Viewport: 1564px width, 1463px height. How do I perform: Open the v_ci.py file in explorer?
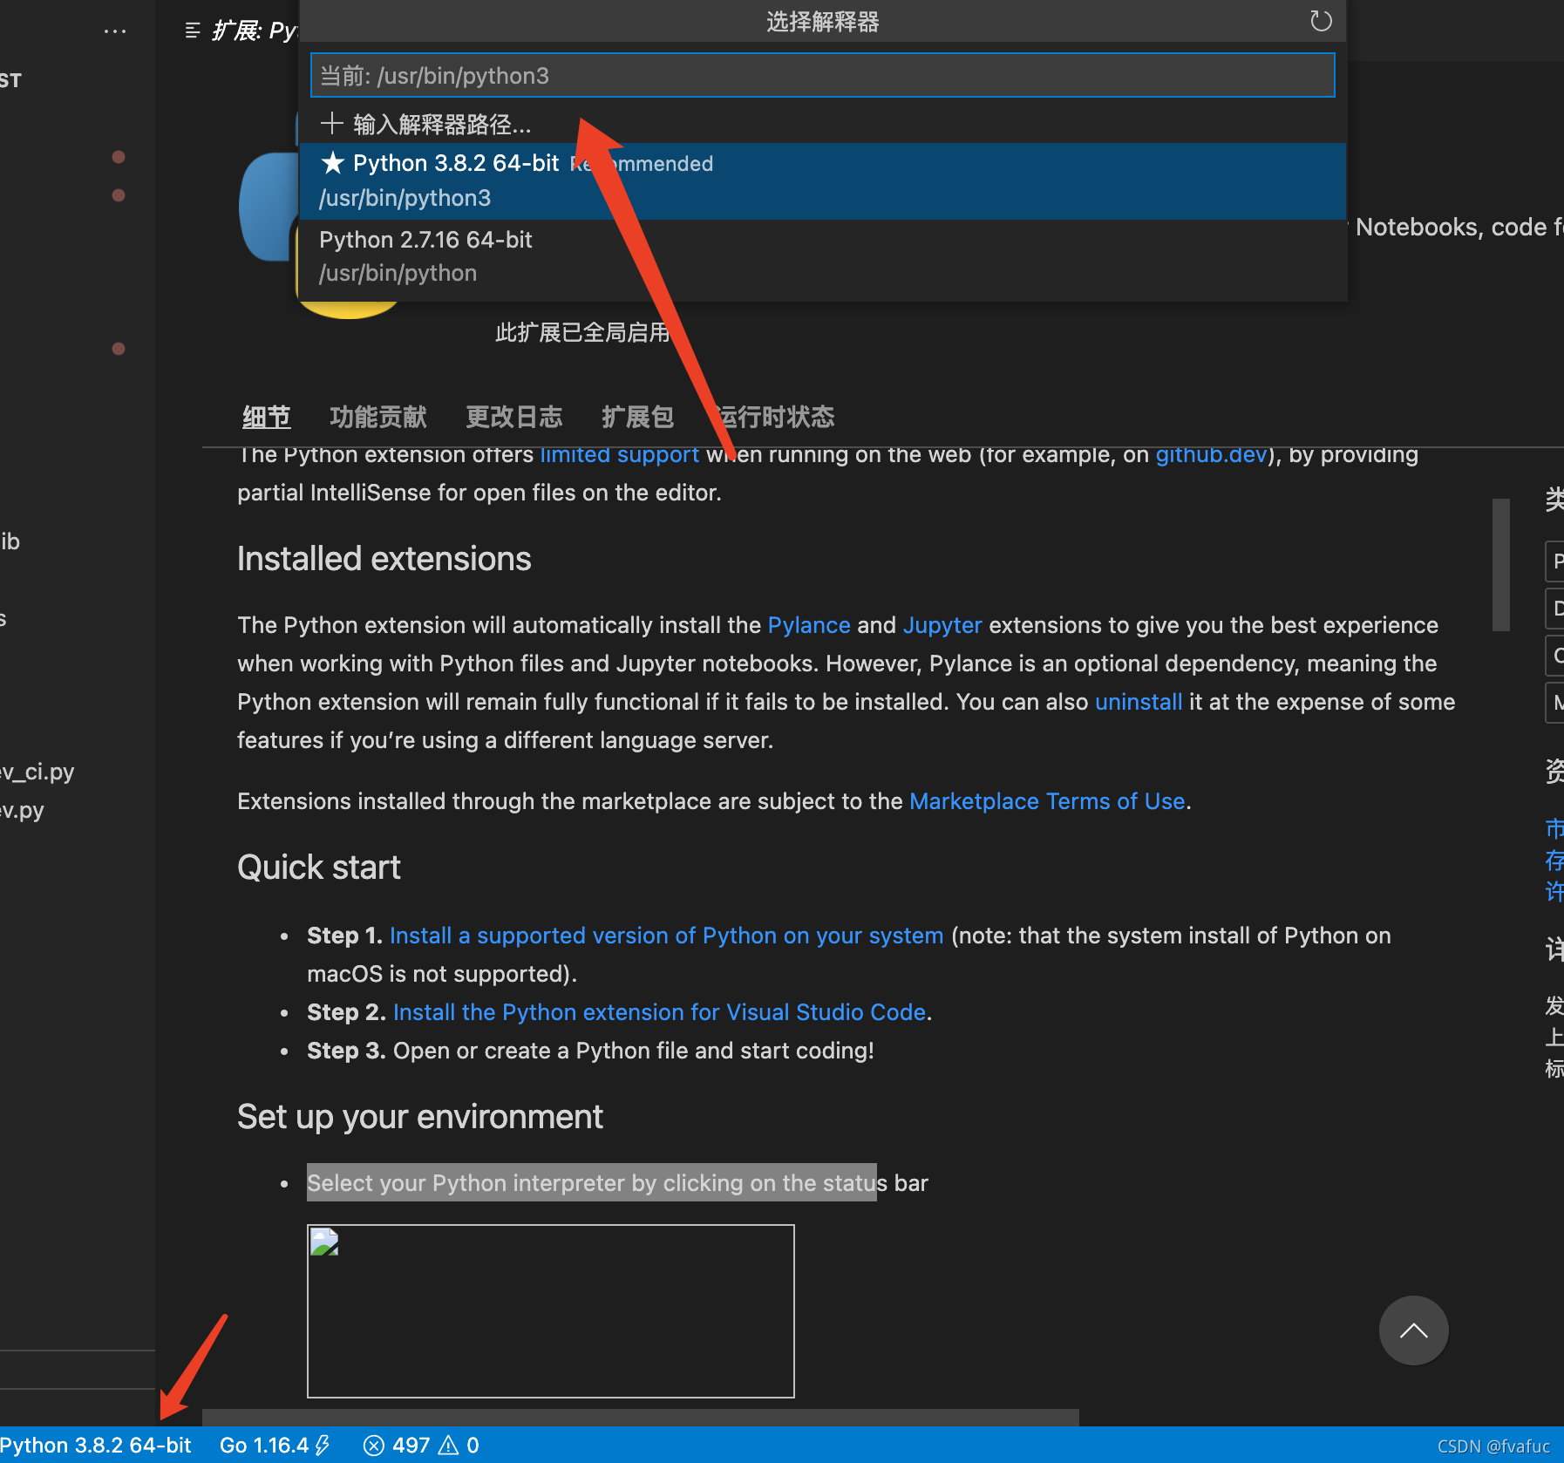click(37, 772)
